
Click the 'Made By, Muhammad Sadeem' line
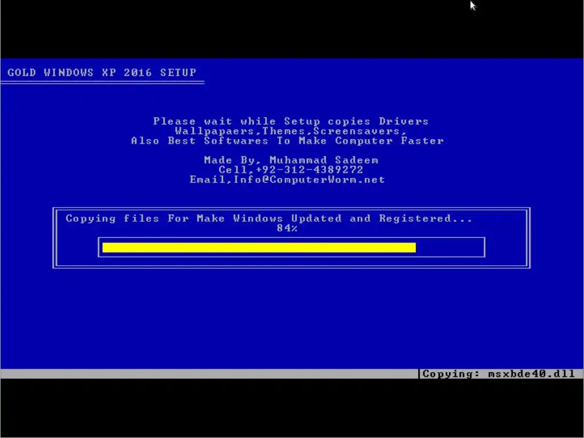(x=291, y=160)
